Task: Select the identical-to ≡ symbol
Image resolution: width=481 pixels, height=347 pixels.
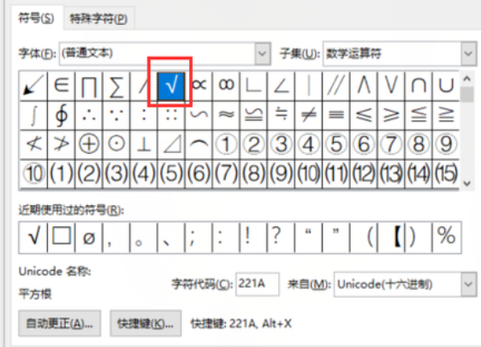Action: 336,115
